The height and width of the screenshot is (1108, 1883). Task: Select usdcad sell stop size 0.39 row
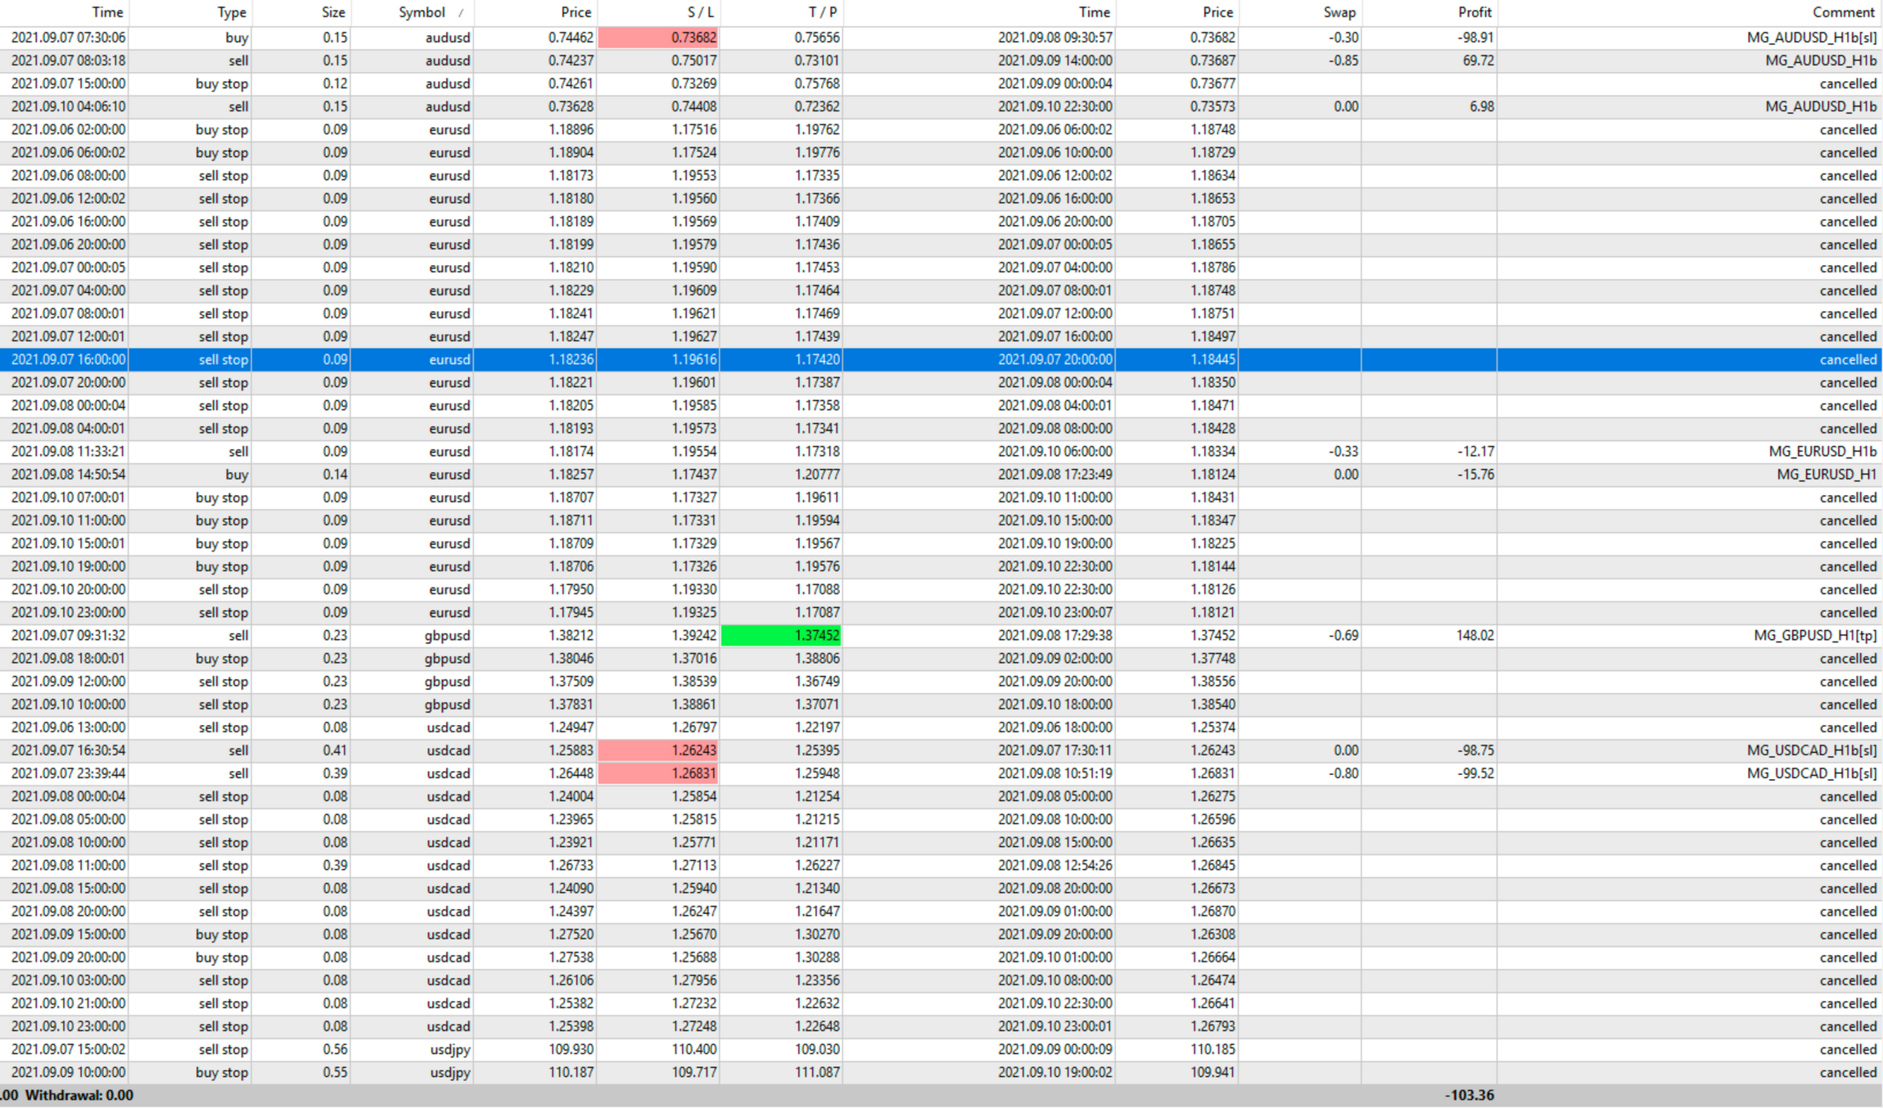tap(334, 865)
